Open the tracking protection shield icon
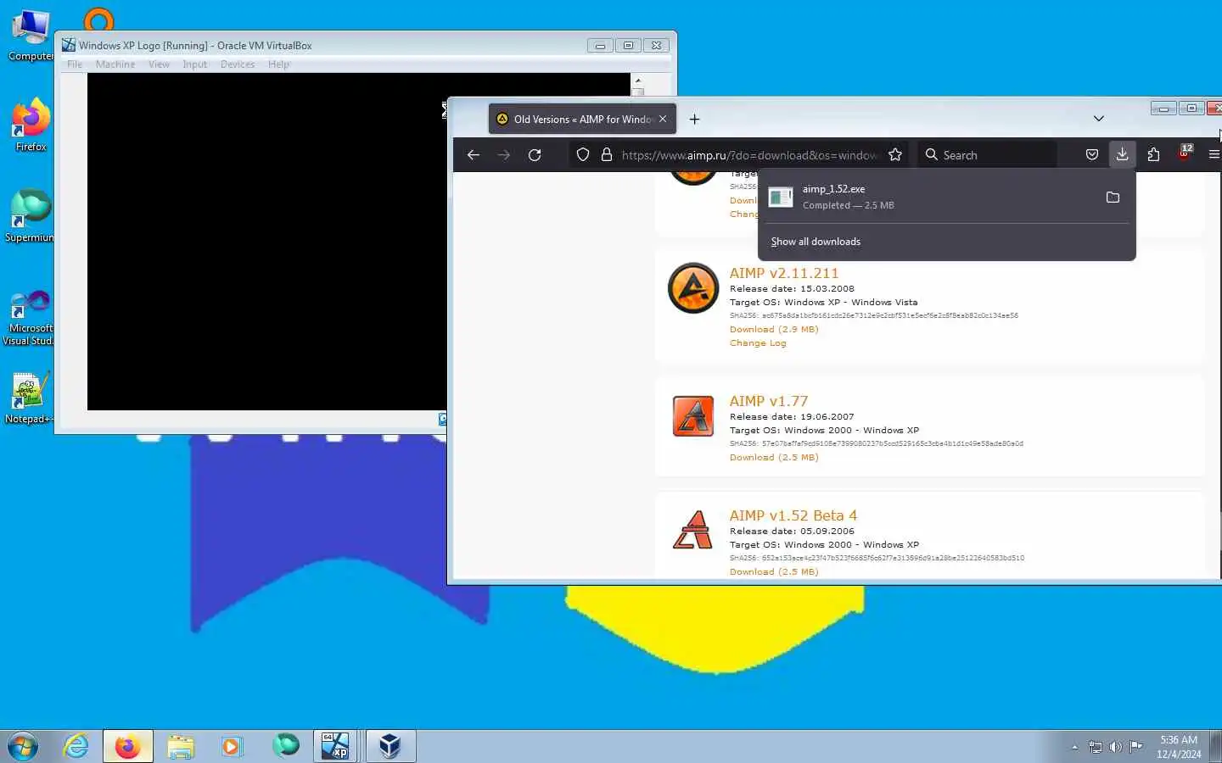 click(583, 155)
